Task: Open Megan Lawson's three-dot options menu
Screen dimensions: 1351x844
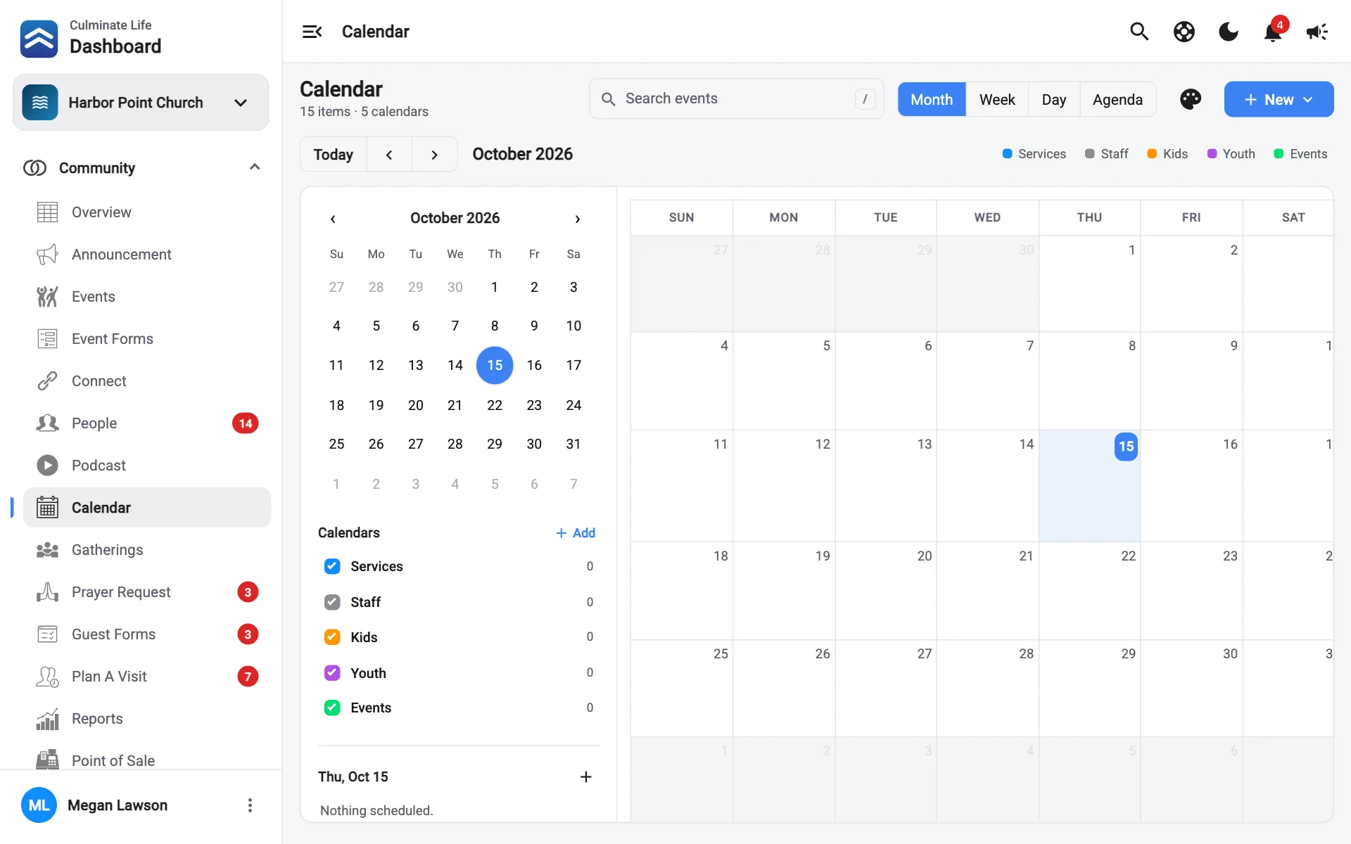Action: pyautogui.click(x=250, y=805)
